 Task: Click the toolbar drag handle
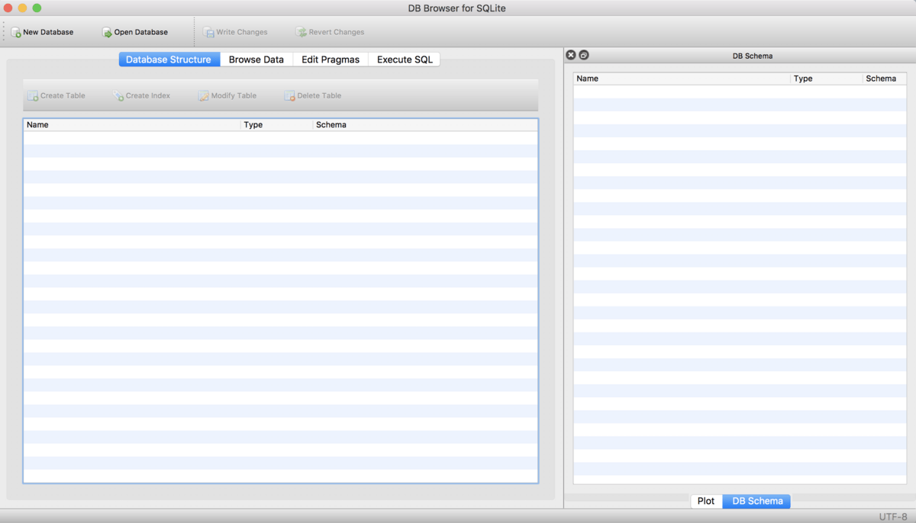[4, 32]
